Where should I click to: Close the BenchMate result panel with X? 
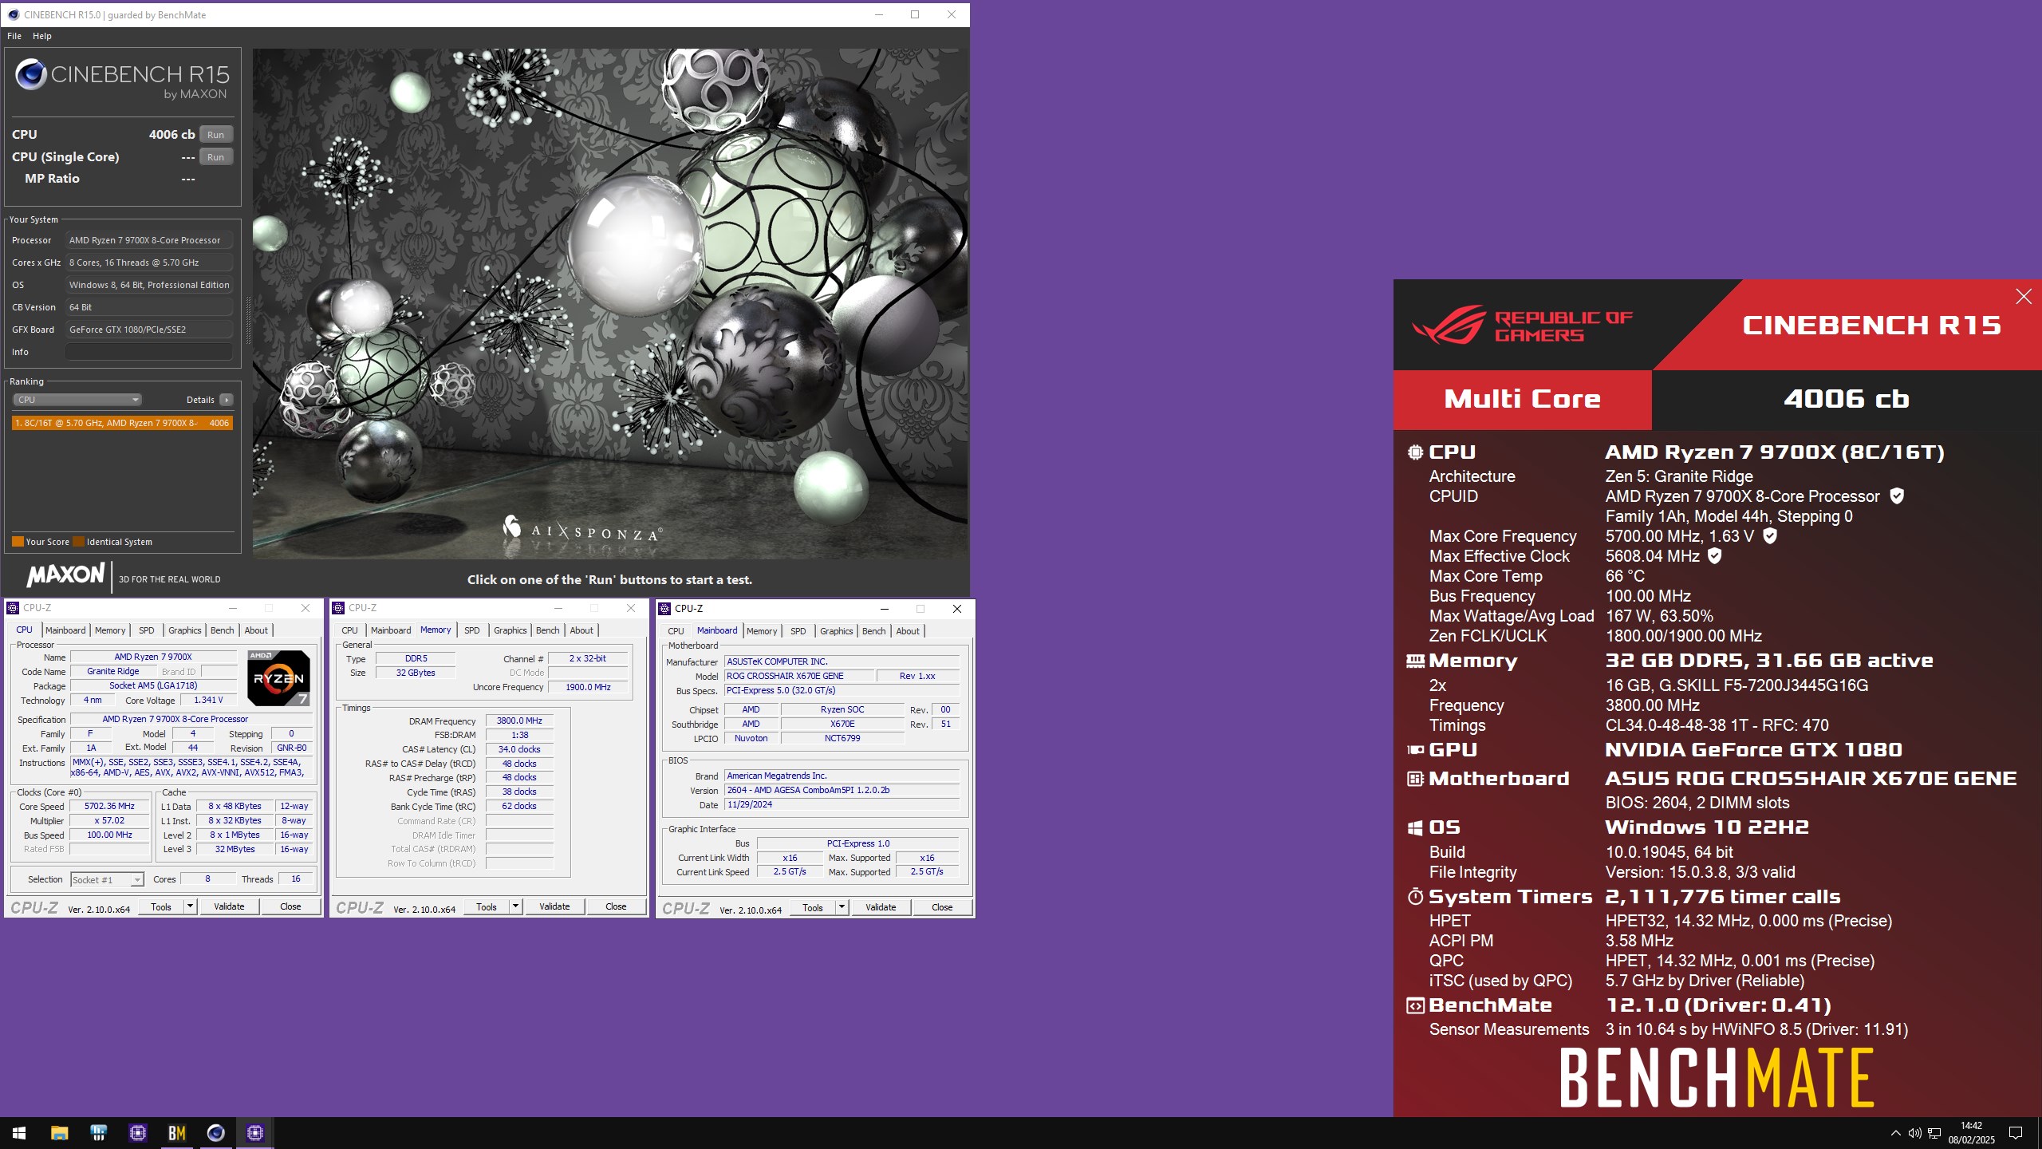(2024, 297)
